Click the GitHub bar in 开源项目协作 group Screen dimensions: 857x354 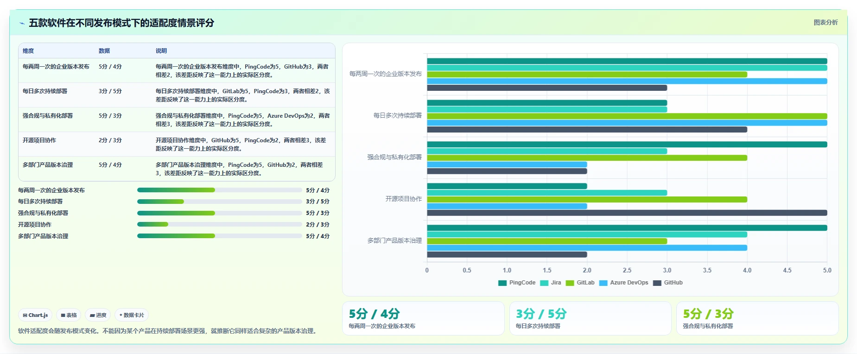(627, 213)
